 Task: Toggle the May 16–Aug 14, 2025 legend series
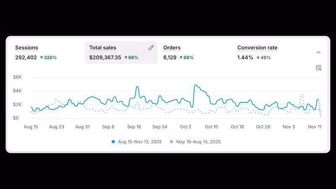click(x=195, y=142)
